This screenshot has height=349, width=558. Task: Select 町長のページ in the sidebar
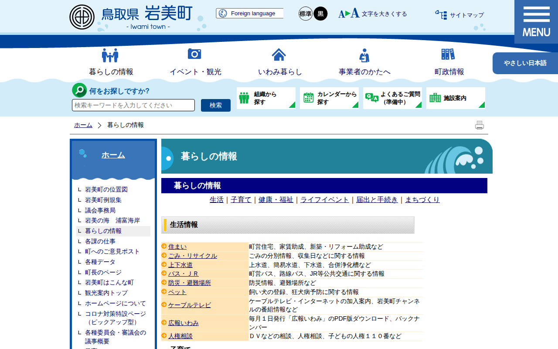click(x=103, y=272)
